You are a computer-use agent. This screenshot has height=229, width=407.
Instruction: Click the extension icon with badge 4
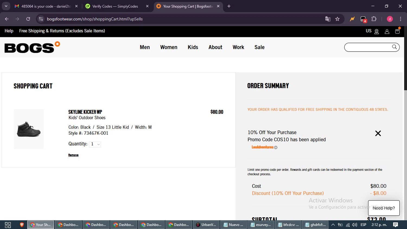[363, 19]
